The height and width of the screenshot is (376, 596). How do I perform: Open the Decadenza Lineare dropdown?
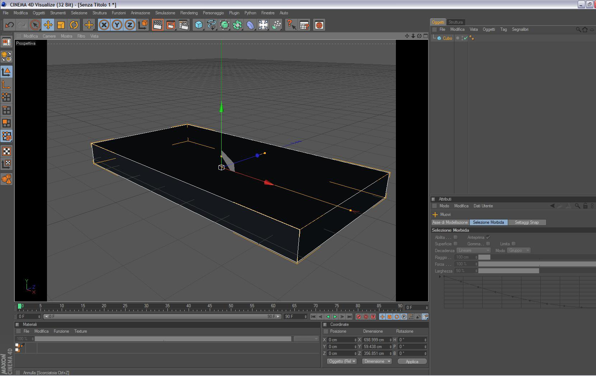coord(473,251)
